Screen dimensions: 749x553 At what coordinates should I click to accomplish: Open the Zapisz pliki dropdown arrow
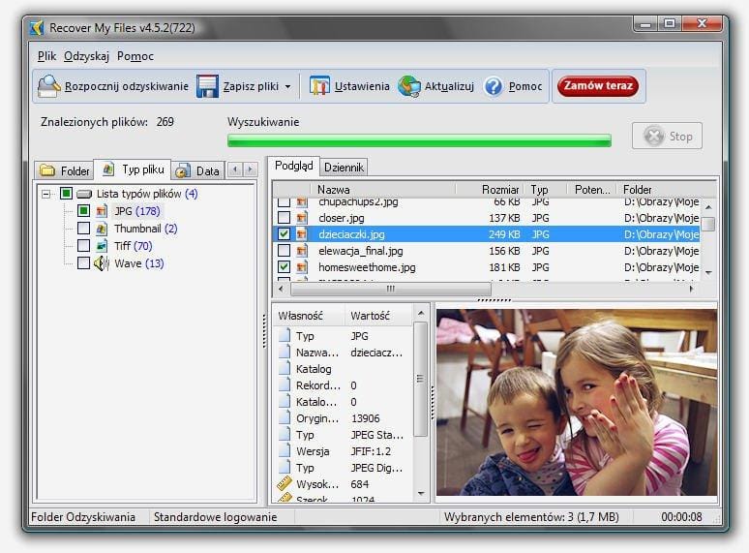click(x=287, y=87)
